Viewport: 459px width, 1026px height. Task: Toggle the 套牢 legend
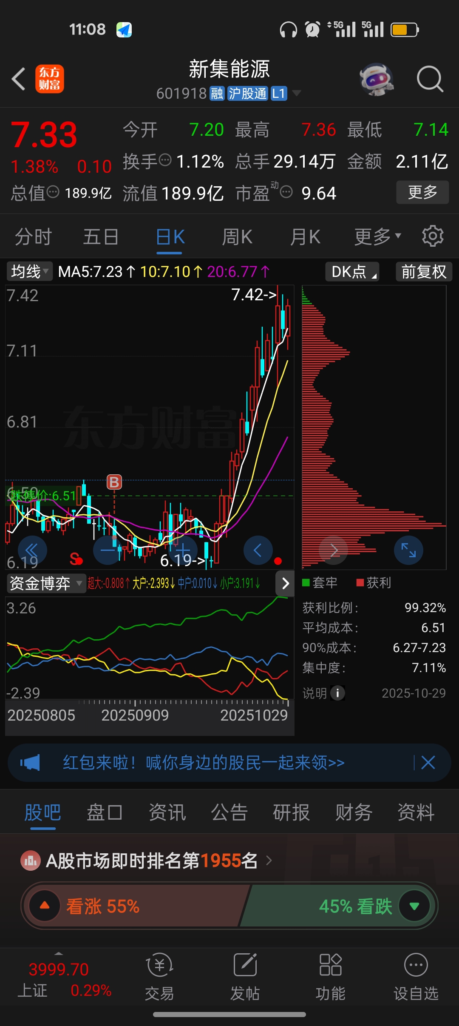pos(320,582)
